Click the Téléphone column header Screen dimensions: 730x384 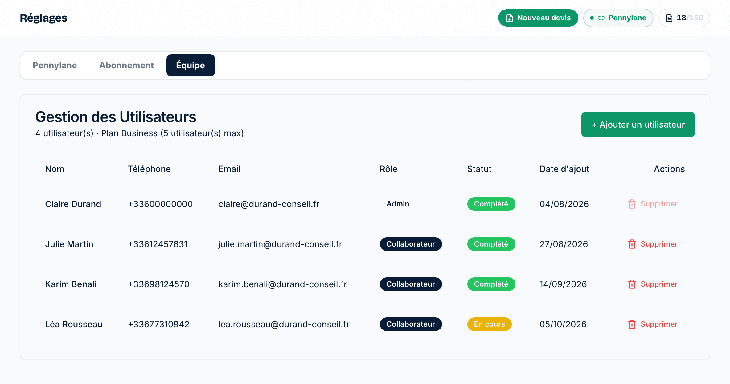click(149, 169)
